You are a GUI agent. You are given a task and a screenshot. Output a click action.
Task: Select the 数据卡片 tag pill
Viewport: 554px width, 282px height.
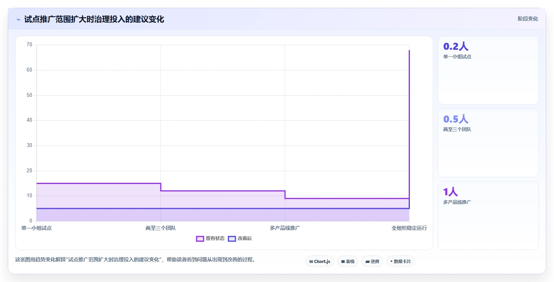(401, 261)
